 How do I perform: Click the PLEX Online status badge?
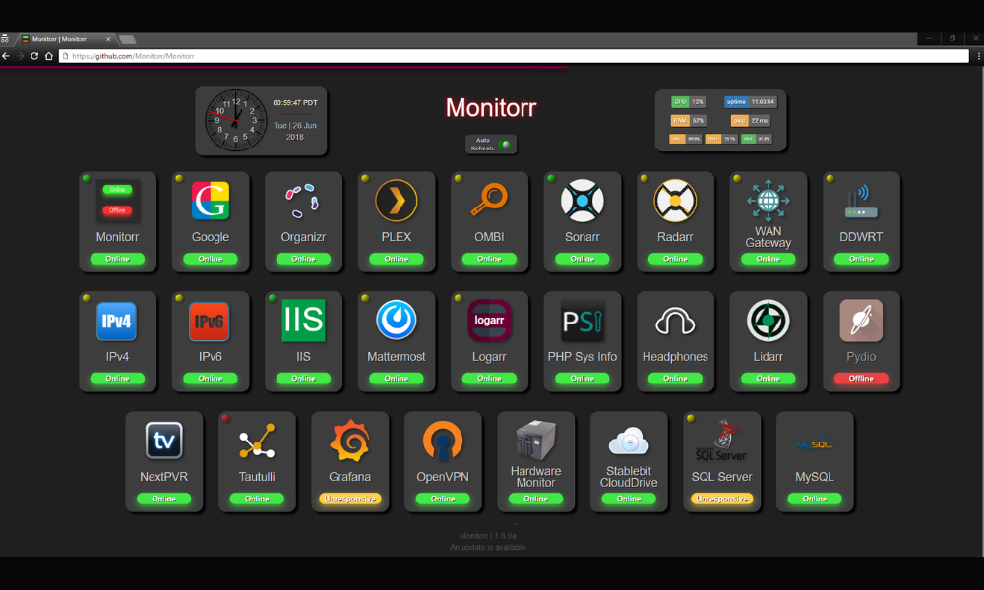pos(396,259)
